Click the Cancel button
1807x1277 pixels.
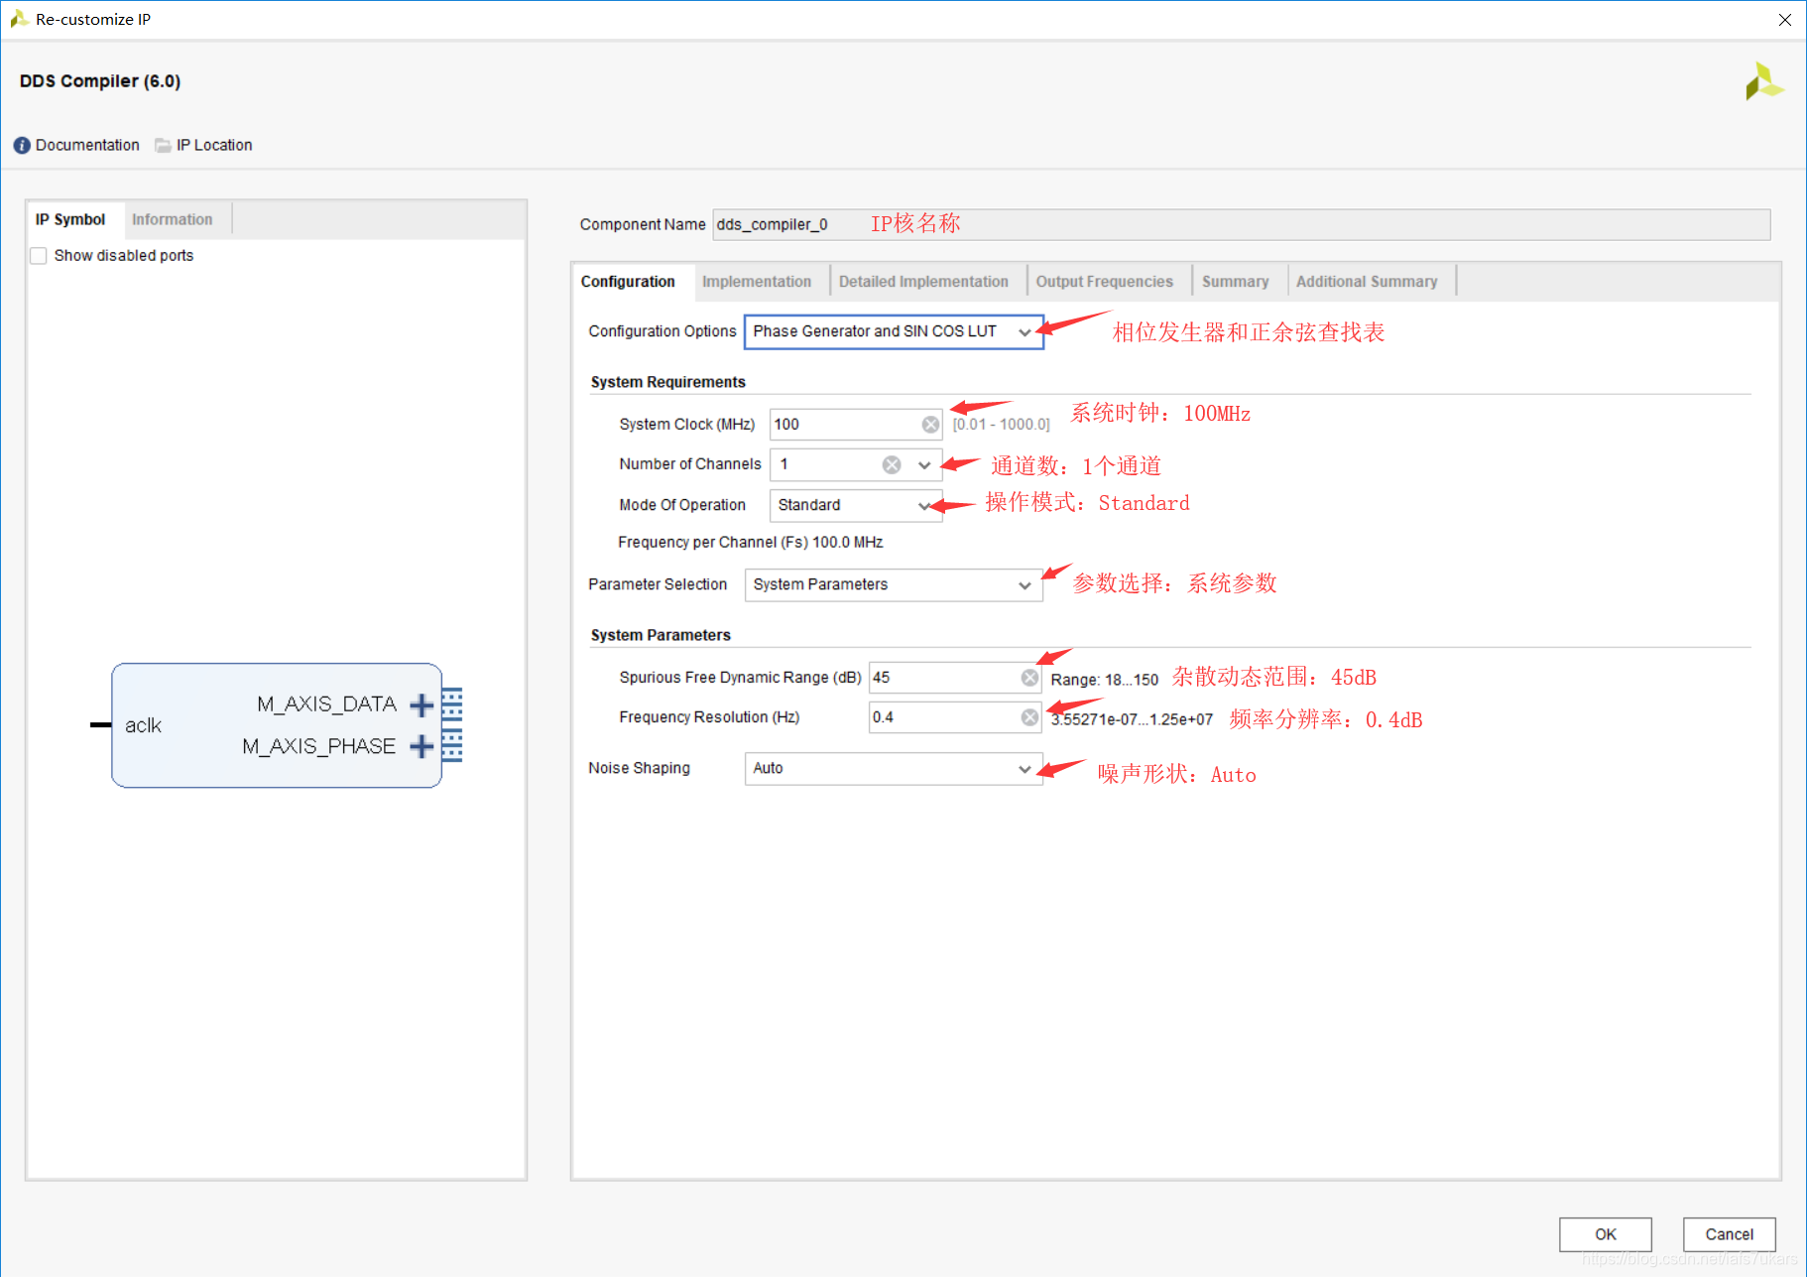[x=1730, y=1234]
